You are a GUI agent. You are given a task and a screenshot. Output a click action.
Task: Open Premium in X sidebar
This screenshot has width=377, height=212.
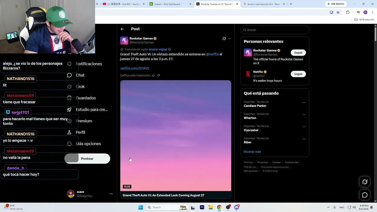(80, 121)
